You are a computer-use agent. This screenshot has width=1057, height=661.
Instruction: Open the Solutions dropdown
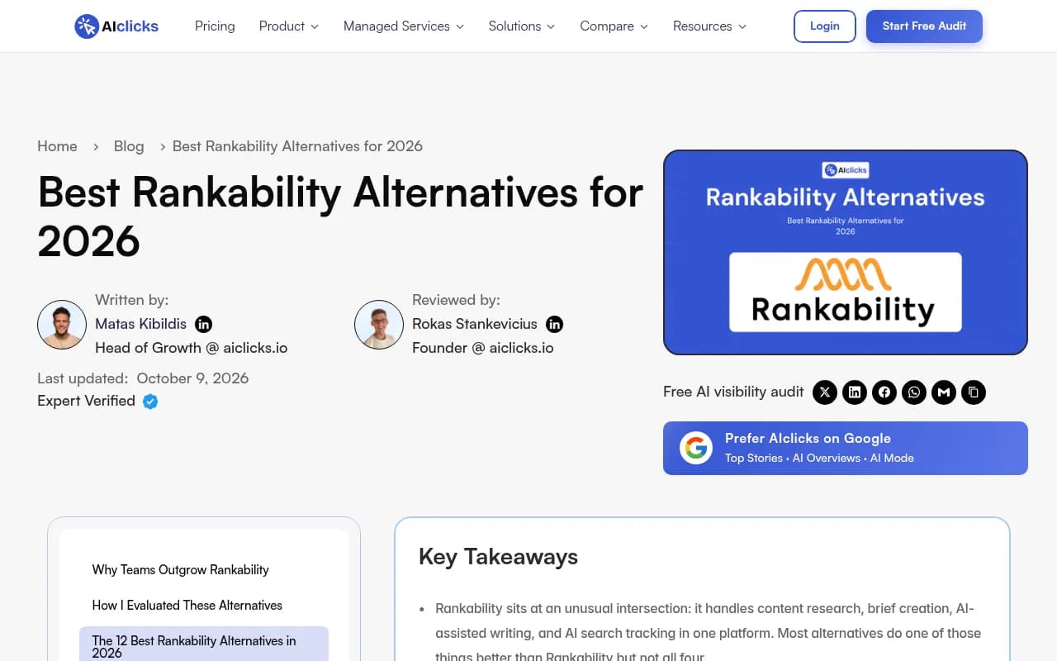pos(522,26)
